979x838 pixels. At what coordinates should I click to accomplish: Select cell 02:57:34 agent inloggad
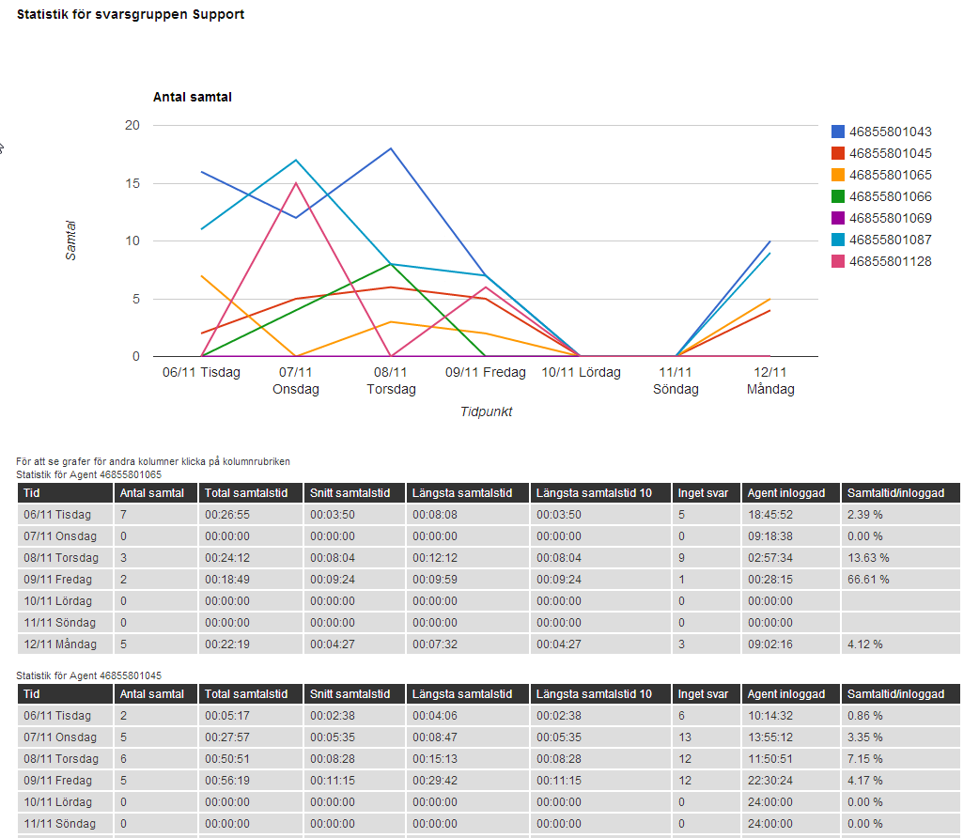(x=790, y=558)
